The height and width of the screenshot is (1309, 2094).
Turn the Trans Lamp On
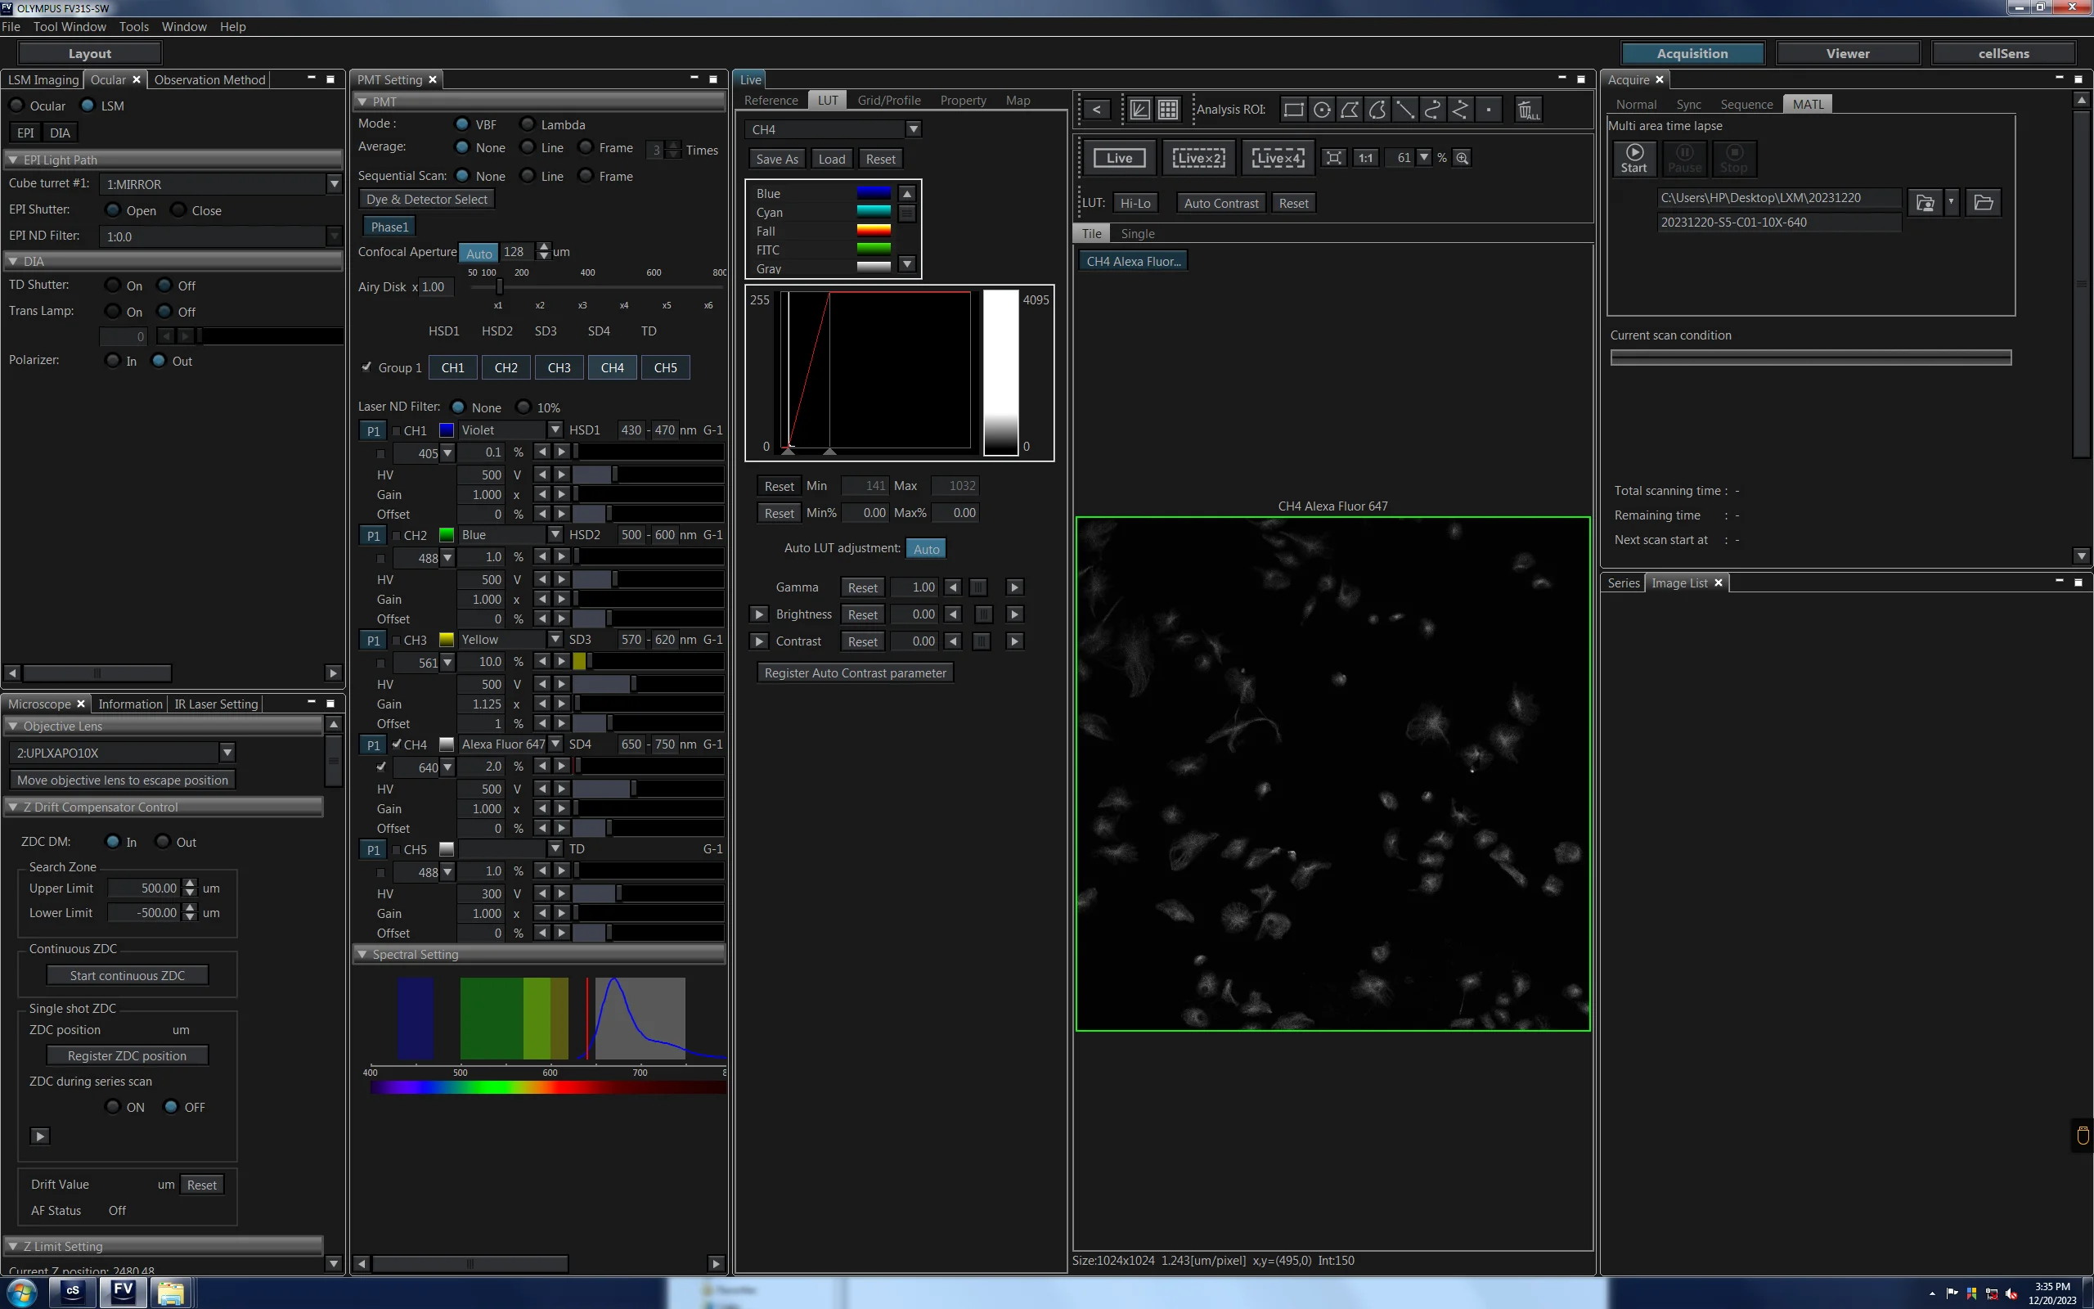pyautogui.click(x=113, y=312)
